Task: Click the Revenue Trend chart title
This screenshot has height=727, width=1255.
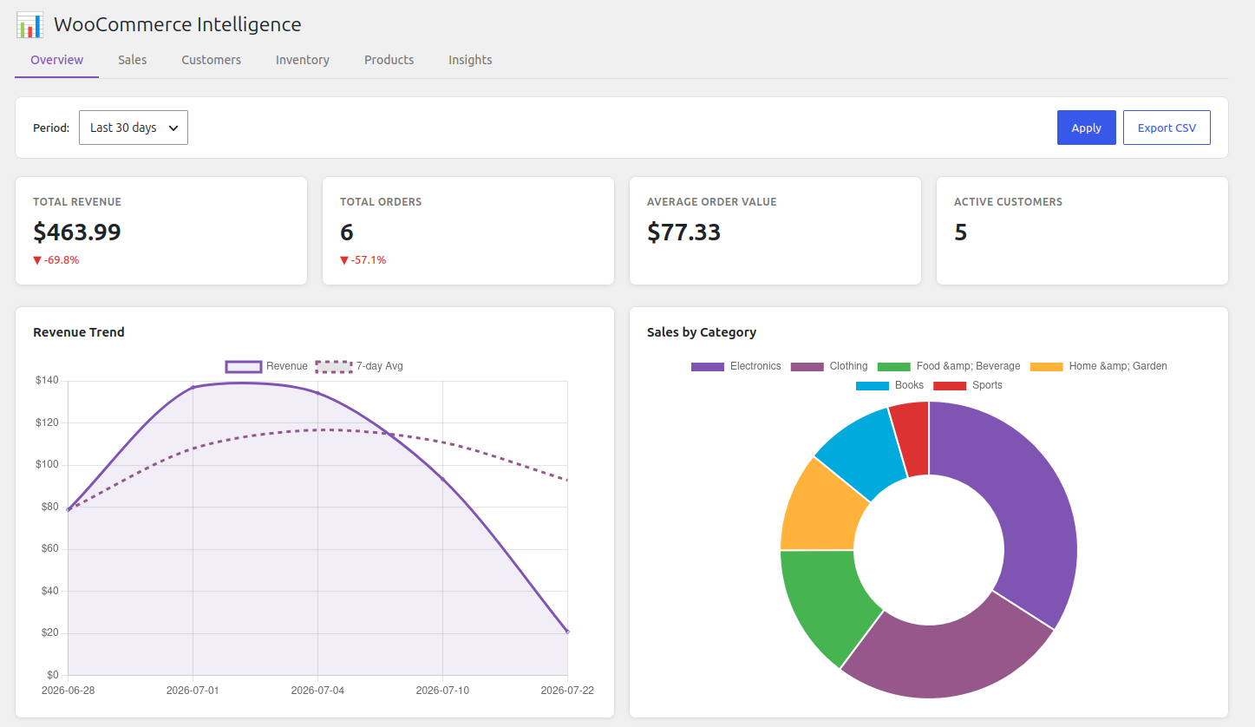Action: (x=79, y=332)
